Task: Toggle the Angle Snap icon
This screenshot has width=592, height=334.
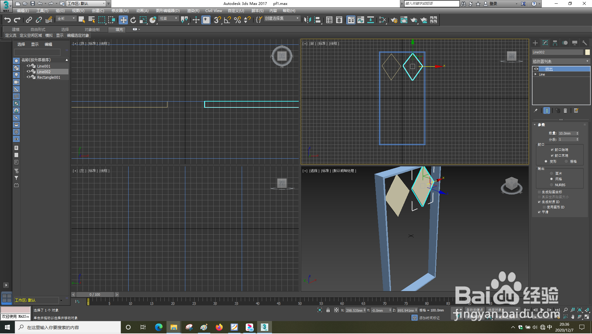Action: pos(227,20)
